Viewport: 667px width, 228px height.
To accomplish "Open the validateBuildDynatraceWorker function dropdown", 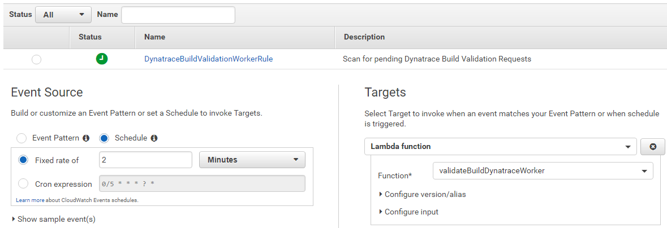I will click(x=543, y=170).
